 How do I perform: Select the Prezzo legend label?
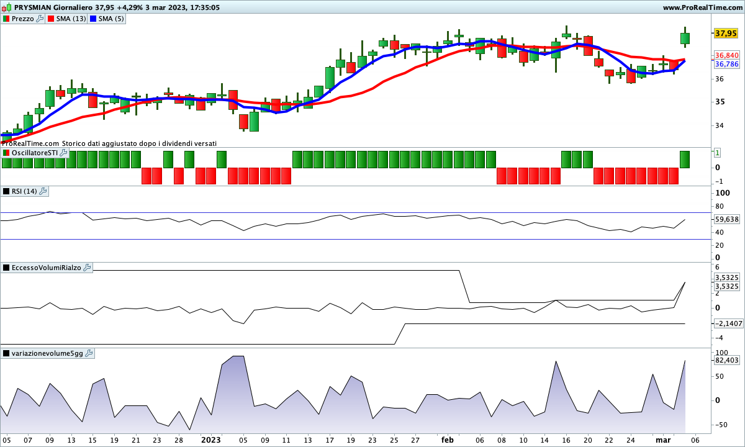click(23, 19)
